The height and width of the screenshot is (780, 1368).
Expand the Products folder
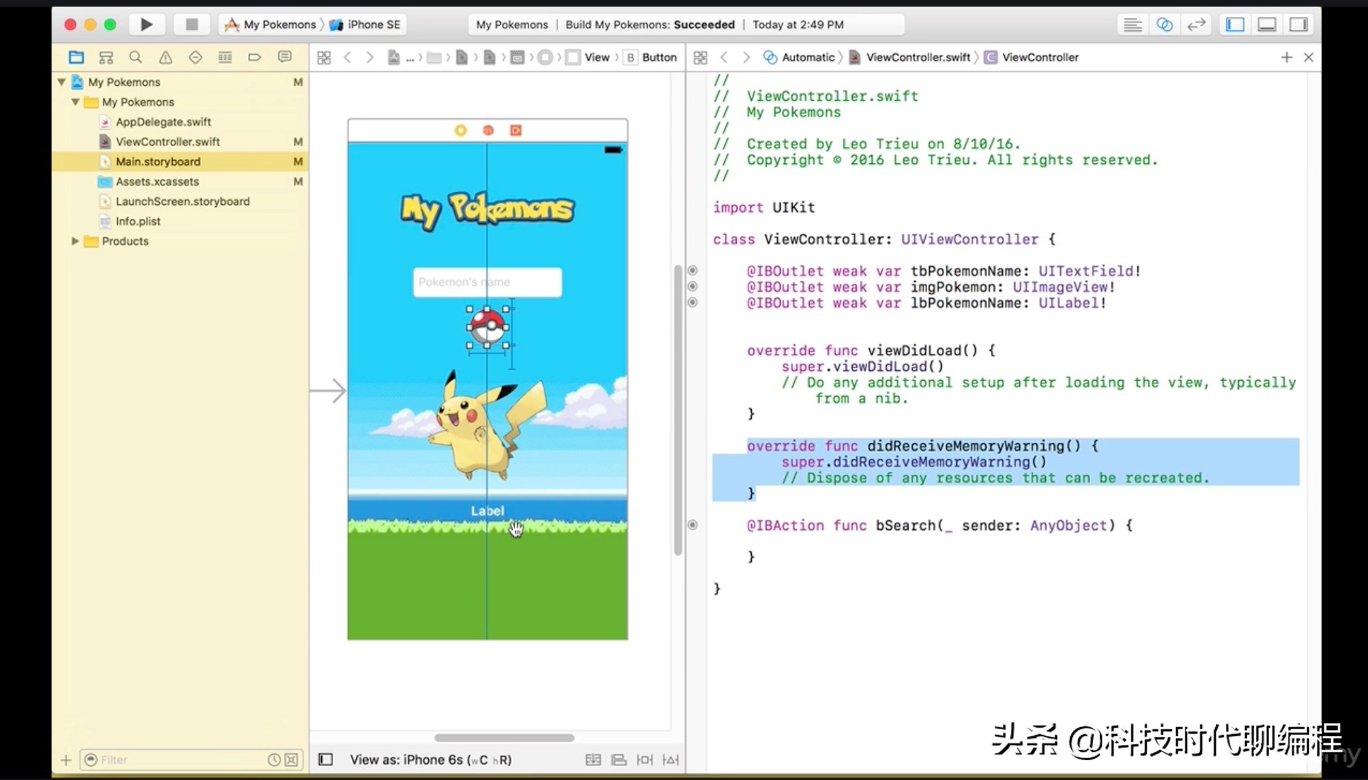74,241
